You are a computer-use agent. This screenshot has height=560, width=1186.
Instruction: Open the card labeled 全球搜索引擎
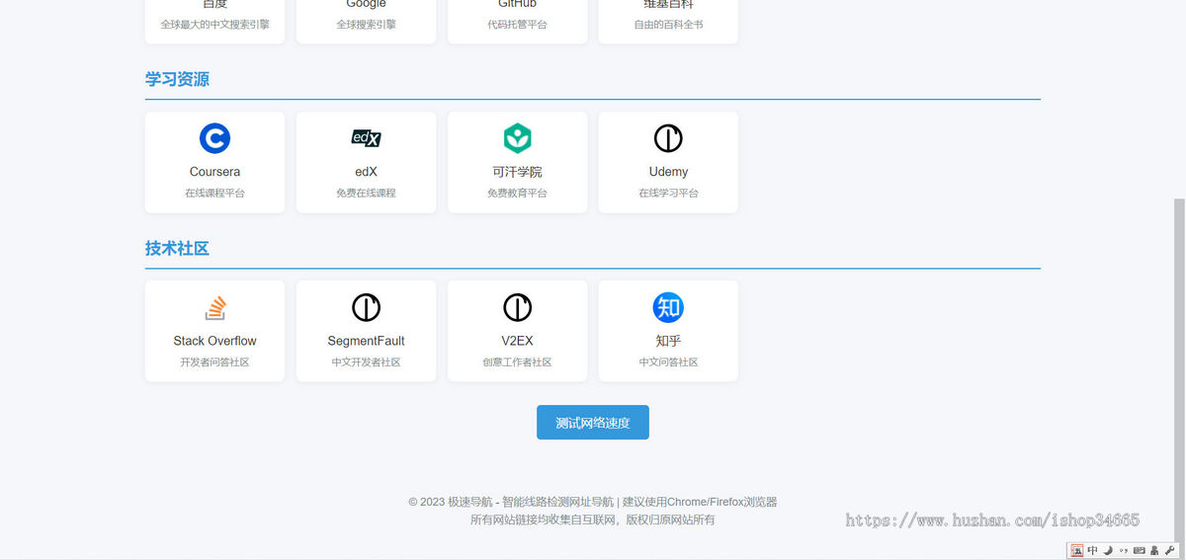tap(366, 22)
